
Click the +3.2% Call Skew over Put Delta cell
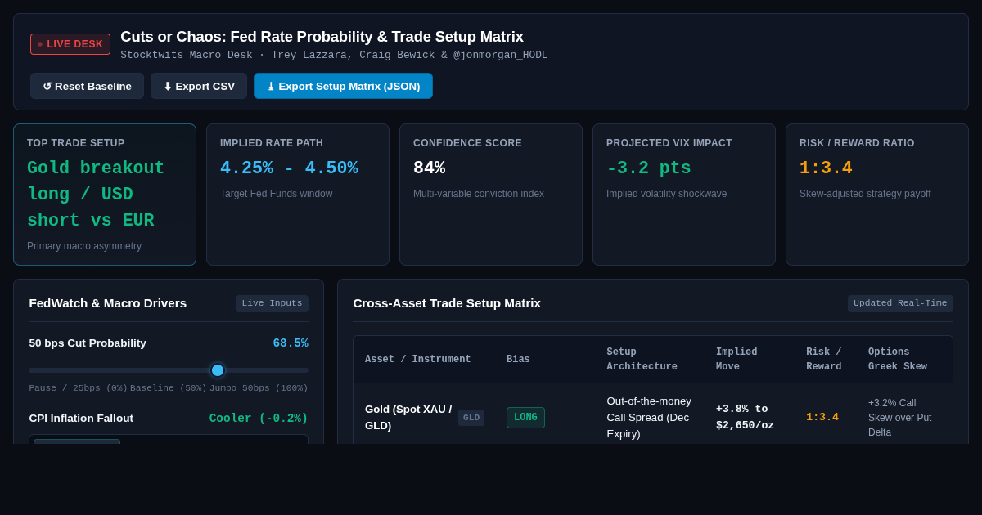point(900,418)
